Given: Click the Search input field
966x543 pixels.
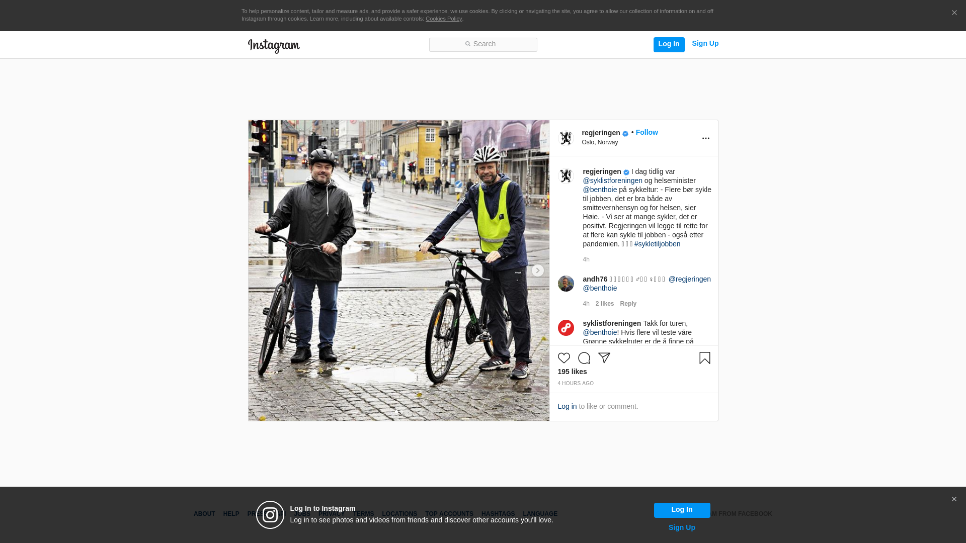Looking at the screenshot, I should [483, 44].
